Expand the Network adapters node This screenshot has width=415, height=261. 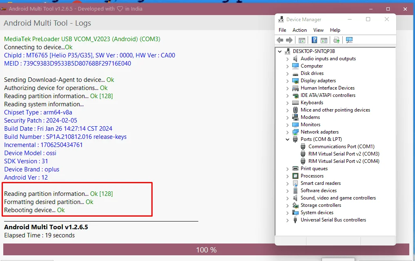point(287,132)
